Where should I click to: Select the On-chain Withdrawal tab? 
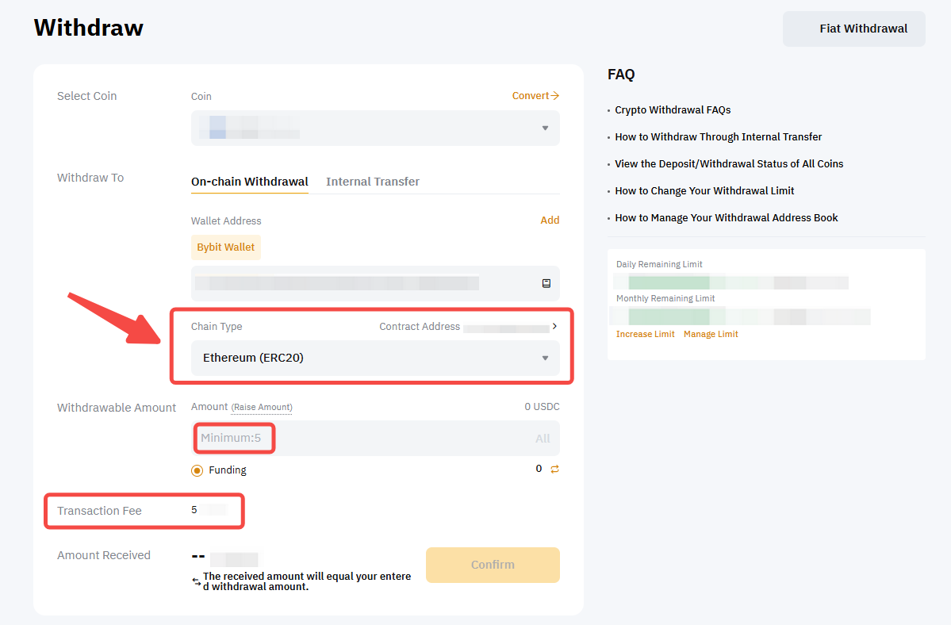coord(249,182)
